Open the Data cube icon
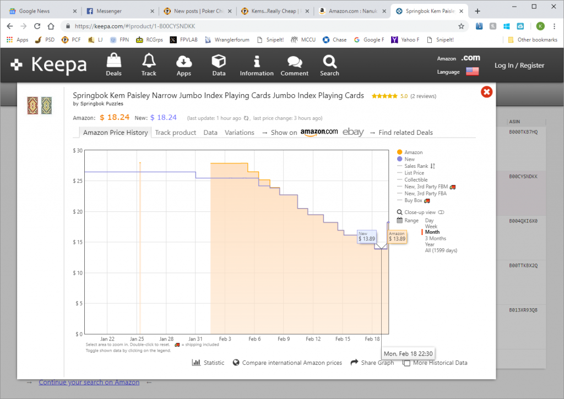Image resolution: width=564 pixels, height=399 pixels. (x=219, y=65)
